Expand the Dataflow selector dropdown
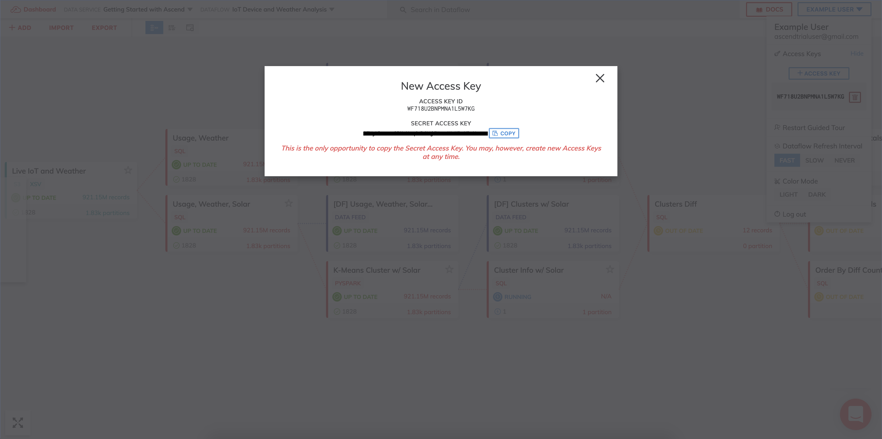This screenshot has width=882, height=439. (332, 10)
